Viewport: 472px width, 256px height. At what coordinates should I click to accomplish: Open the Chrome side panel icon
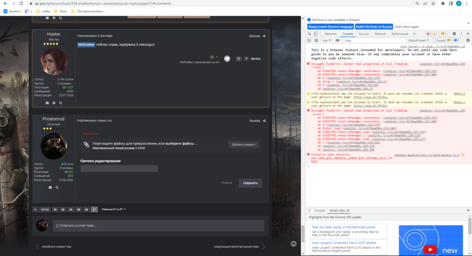[451, 3]
